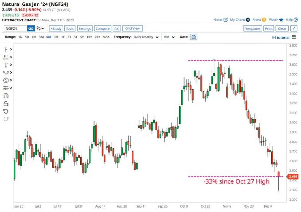Image resolution: width=301 pixels, height=212 pixels.
Task: Click the hamburger menu next to tutorial
Action: (294, 37)
